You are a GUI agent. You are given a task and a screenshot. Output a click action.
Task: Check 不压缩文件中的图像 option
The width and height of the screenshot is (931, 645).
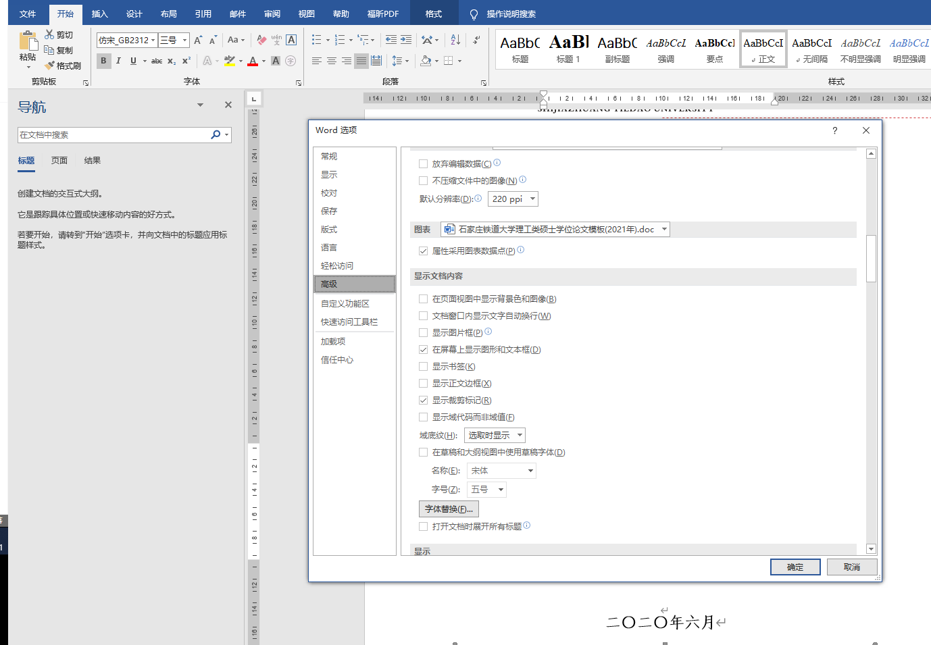422,180
